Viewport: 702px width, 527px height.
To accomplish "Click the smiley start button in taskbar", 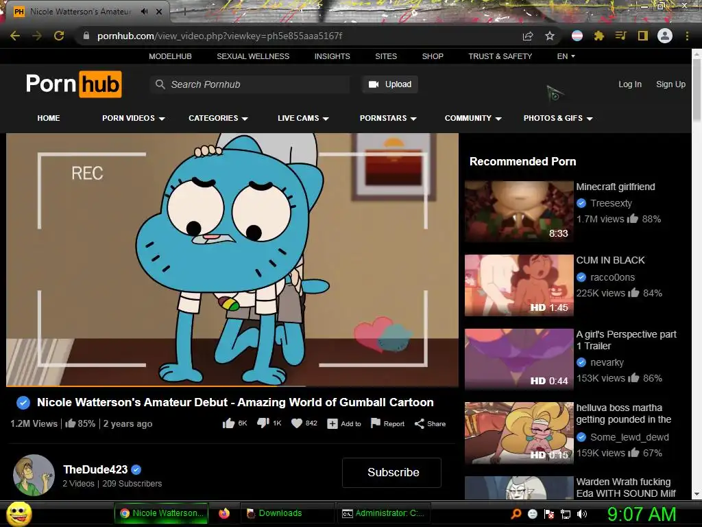I will 19,513.
